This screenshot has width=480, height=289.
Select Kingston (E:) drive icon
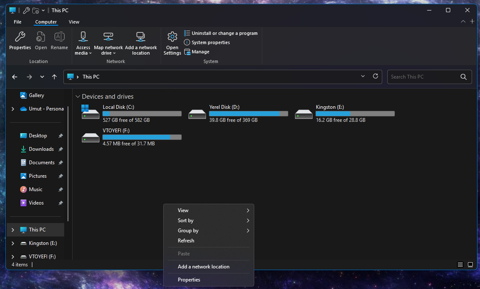303,114
